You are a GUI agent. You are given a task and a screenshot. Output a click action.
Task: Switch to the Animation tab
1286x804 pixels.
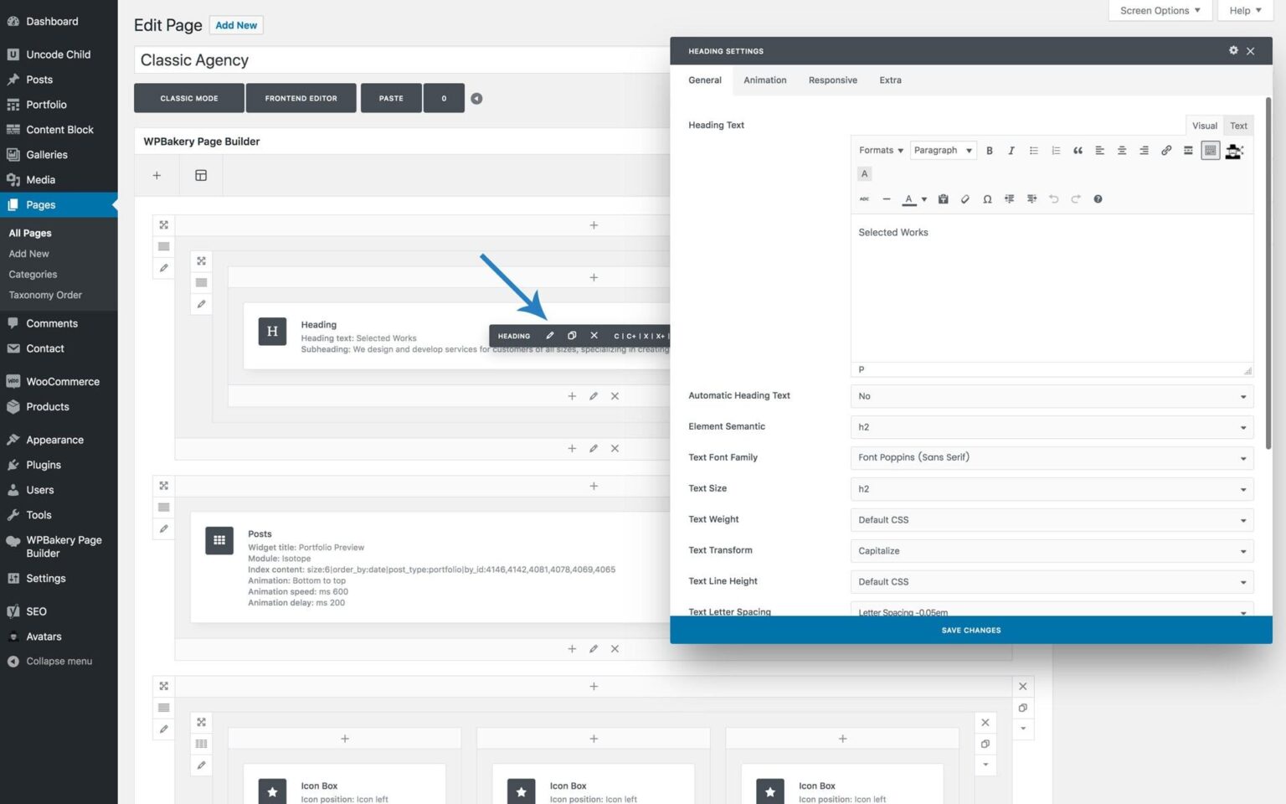[764, 80]
